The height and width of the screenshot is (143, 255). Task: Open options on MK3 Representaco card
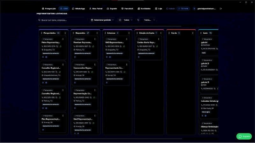pyautogui.click(x=127, y=39)
